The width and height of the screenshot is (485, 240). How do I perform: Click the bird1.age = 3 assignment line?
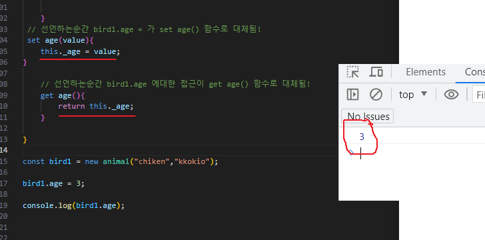point(53,183)
